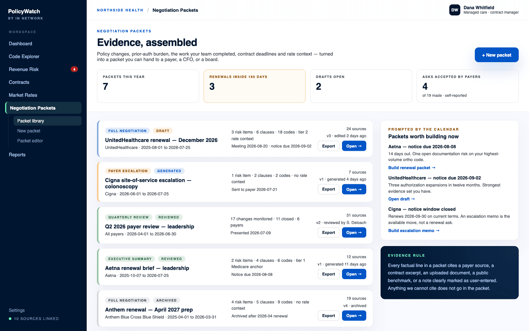Viewport: 529px width, 331px height.
Task: Click 'Aetna — notice due 2026-08-08' heading
Action: (x=422, y=146)
